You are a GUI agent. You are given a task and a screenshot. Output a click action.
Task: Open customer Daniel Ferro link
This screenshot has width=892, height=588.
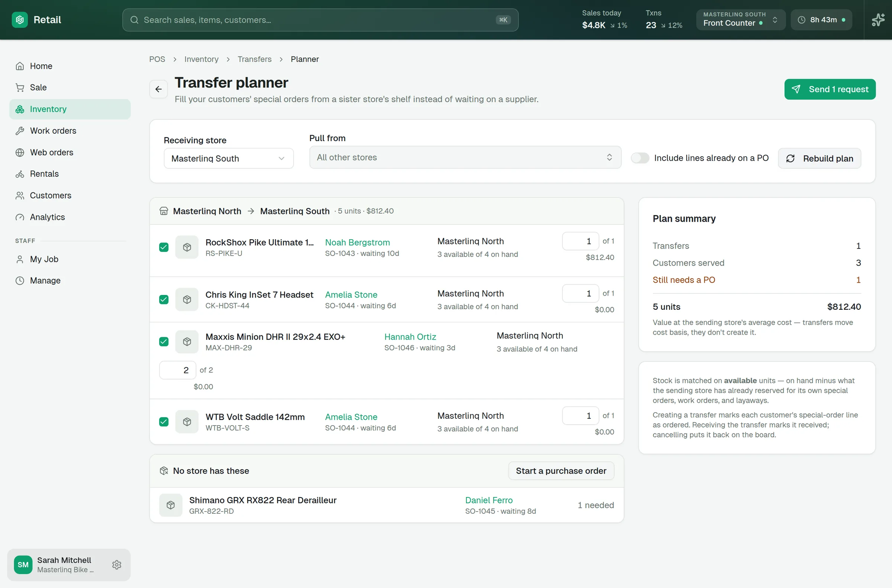pyautogui.click(x=489, y=500)
